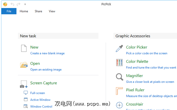177x110 pixels.
Task: Click the PicPick app logo icon
Action: tap(5, 4)
